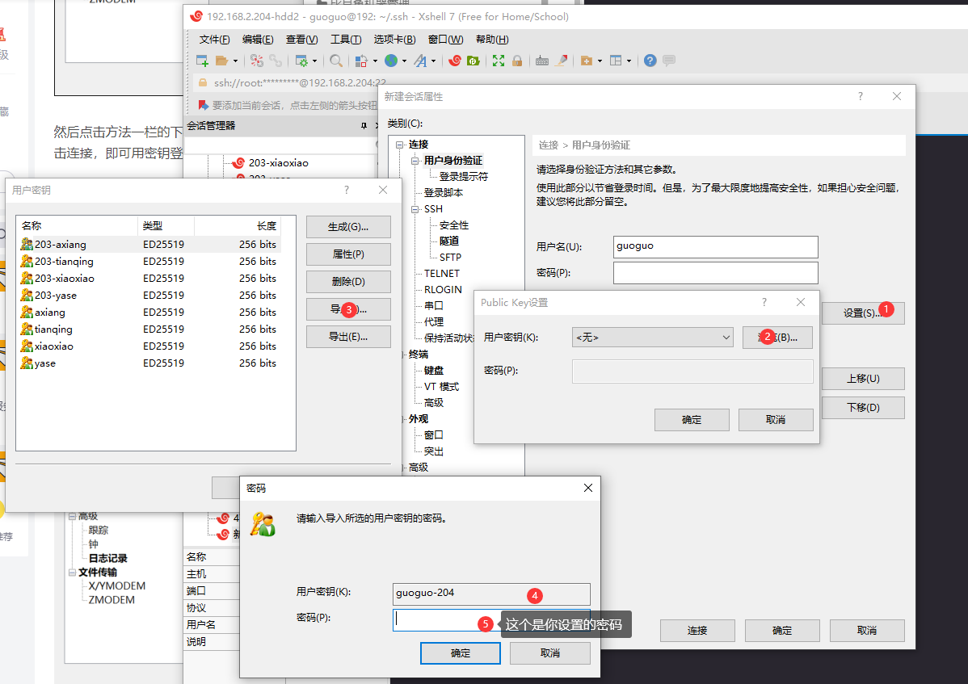Viewport: 968px width, 684px height.
Task: Click the Highlight marker toolbar icon
Action: click(561, 61)
